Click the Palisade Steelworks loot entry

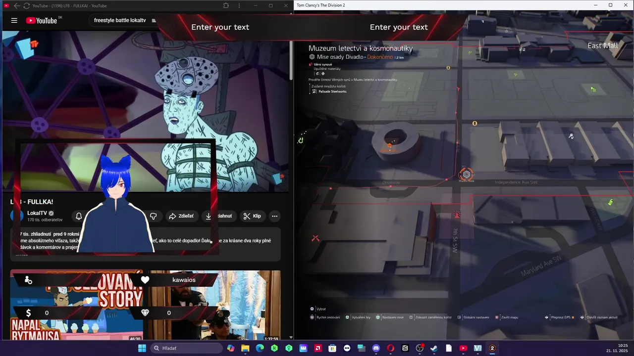(x=329, y=91)
